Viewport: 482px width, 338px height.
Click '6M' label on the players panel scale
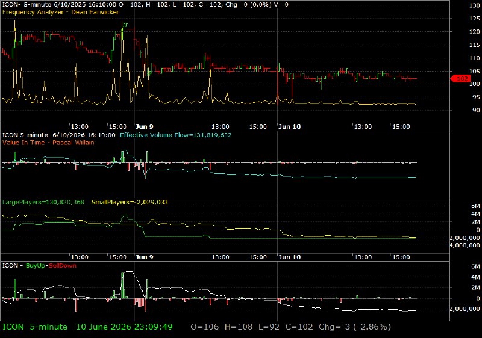475,206
